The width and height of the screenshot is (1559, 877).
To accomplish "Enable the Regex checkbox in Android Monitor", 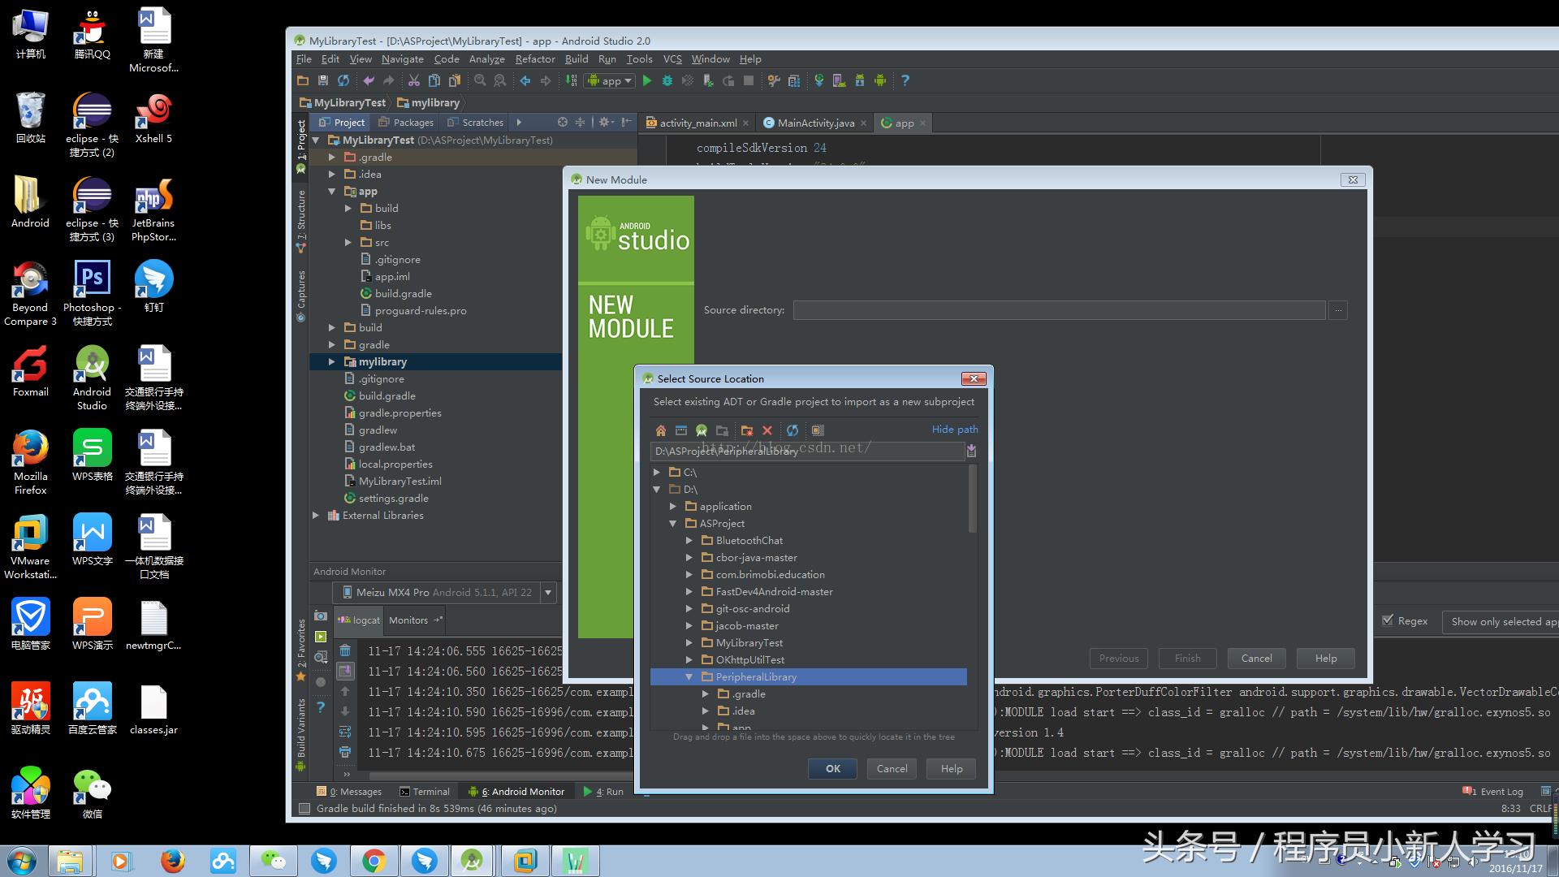I will (x=1389, y=620).
